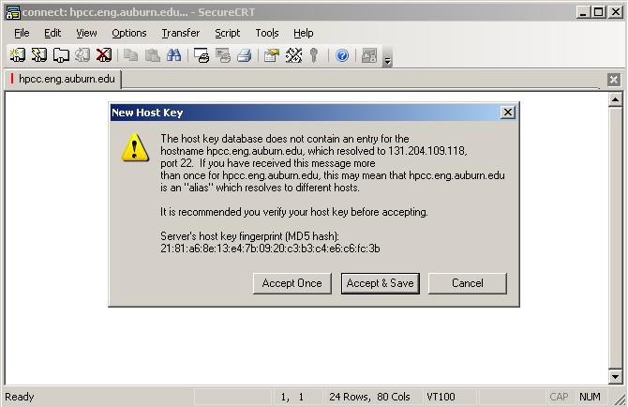628x407 pixels.
Task: Click the Find binoculars icon
Action: click(173, 55)
